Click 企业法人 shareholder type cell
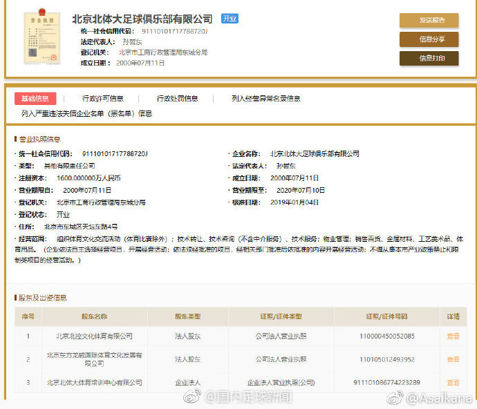The image size is (477, 409). click(188, 383)
